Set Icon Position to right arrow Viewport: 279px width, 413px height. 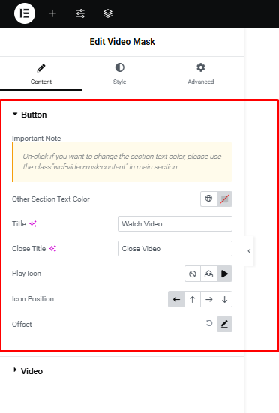click(208, 299)
